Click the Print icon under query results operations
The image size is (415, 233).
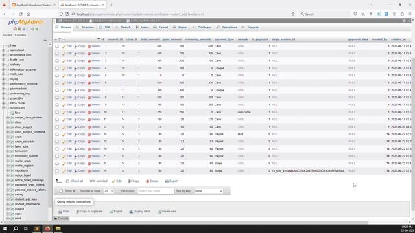60,212
